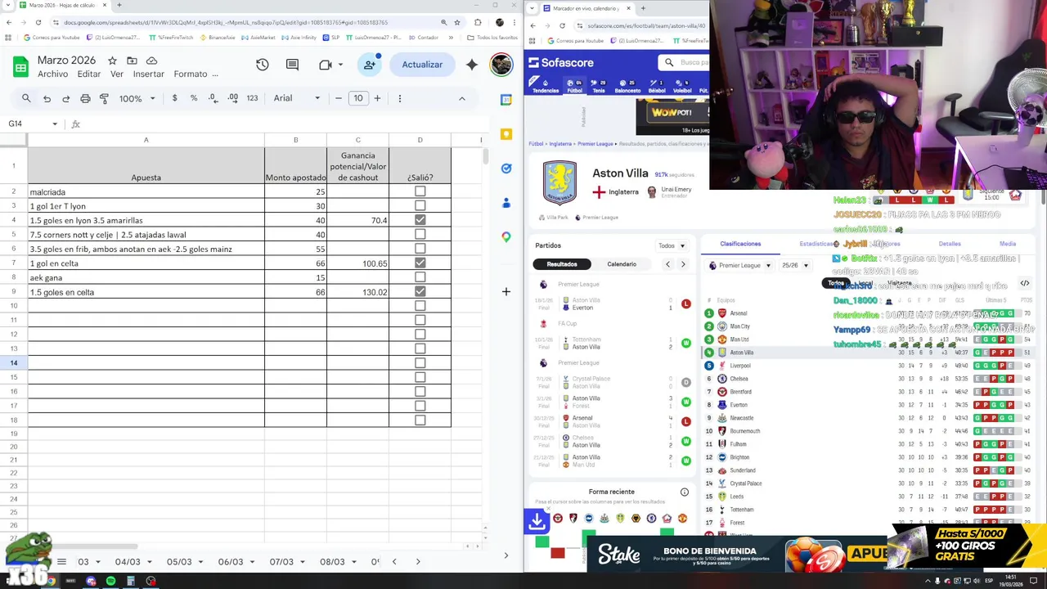Open Sheets version history clock icon

[x=262, y=65]
